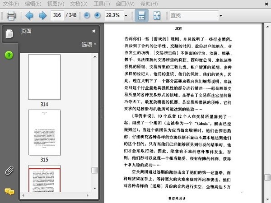Close the document with top-right X
The image size is (271, 203).
point(266,4)
